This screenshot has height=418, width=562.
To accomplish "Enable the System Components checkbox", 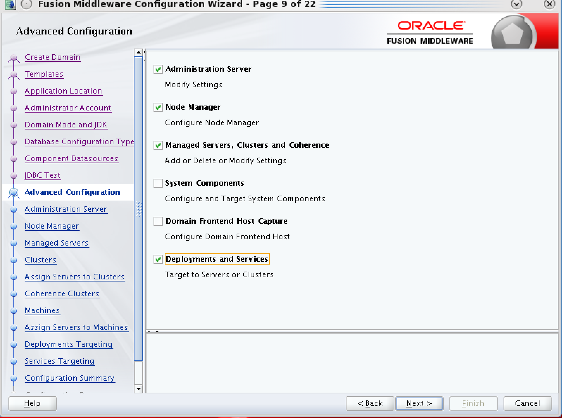I will [158, 183].
